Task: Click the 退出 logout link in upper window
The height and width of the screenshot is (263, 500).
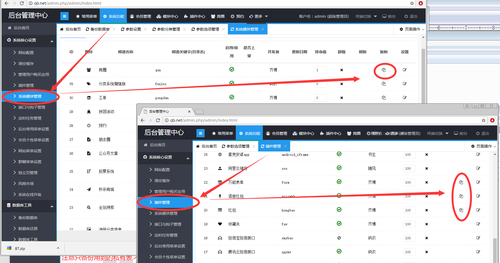Action: (411, 16)
